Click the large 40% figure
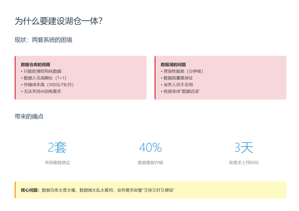The image size is (299, 211). tap(150, 147)
